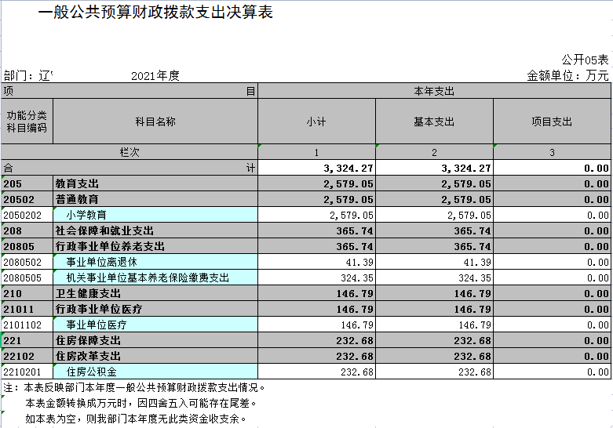
Task: Click code cell 2080505
Action: 27,277
